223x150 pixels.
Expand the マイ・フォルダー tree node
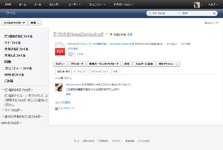tap(3, 110)
